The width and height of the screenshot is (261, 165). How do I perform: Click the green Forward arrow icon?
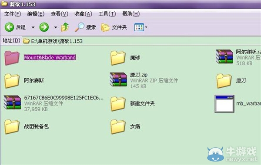coord(44,27)
